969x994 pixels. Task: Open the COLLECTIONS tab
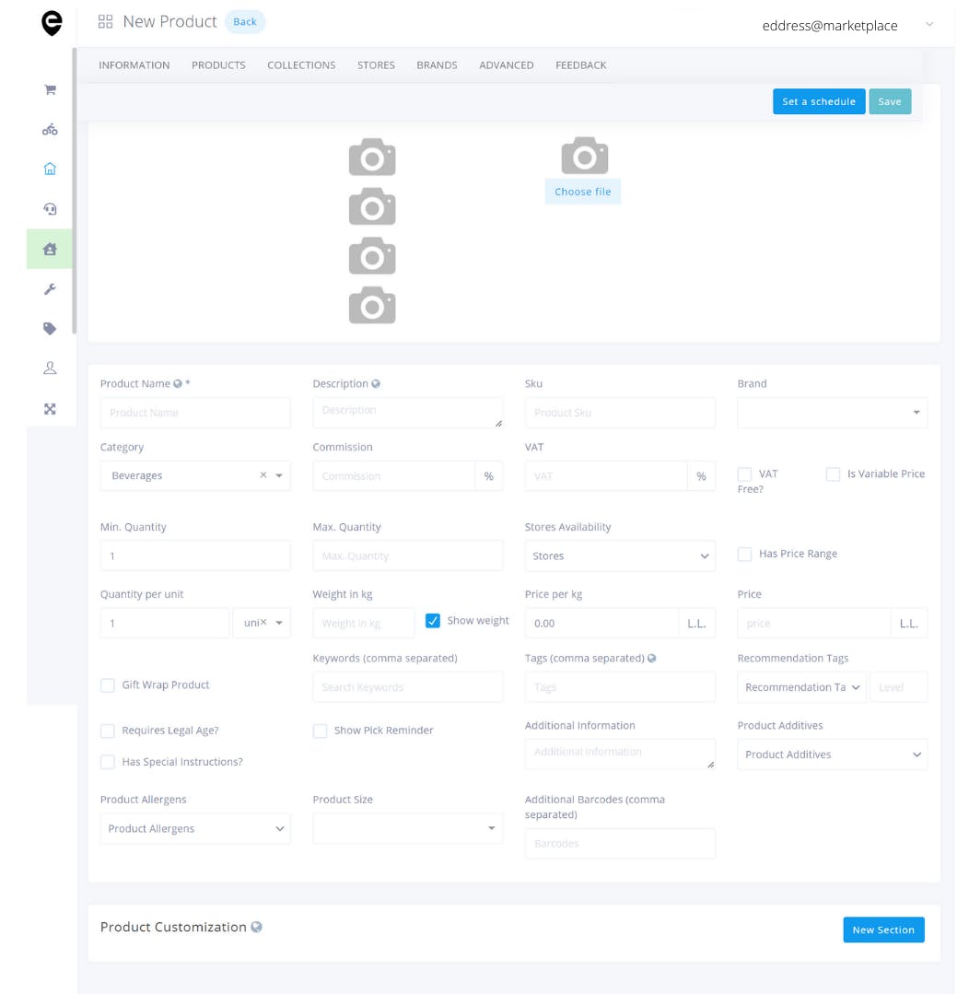point(301,65)
